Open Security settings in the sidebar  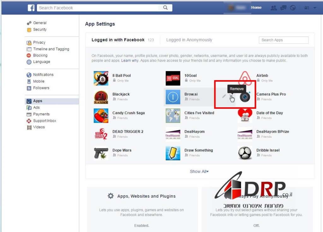(x=40, y=30)
